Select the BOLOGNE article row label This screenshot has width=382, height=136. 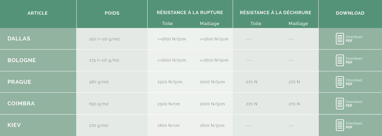pos(22,60)
